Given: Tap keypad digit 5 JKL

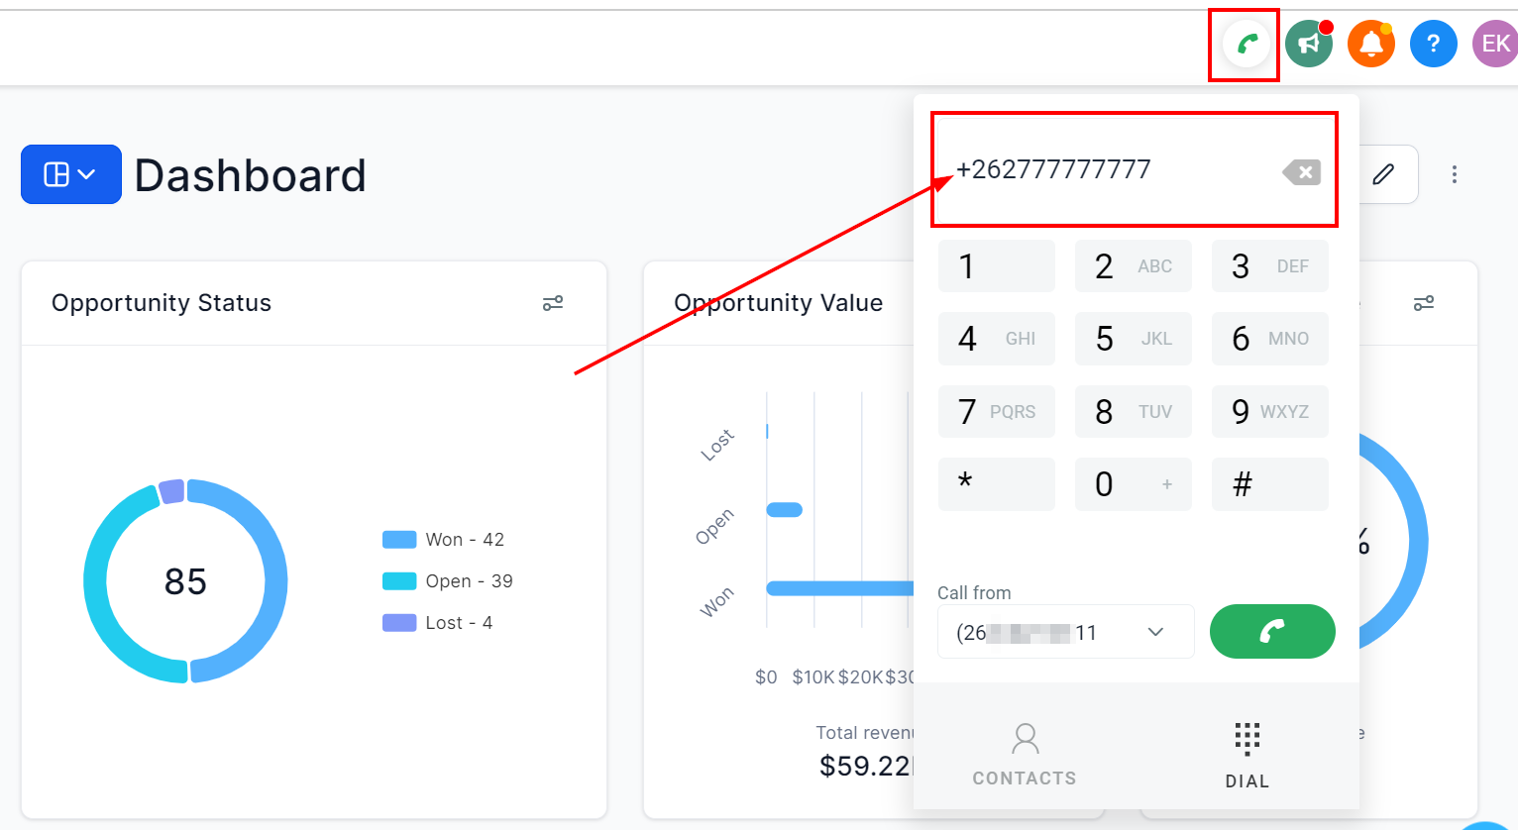Looking at the screenshot, I should (1134, 339).
